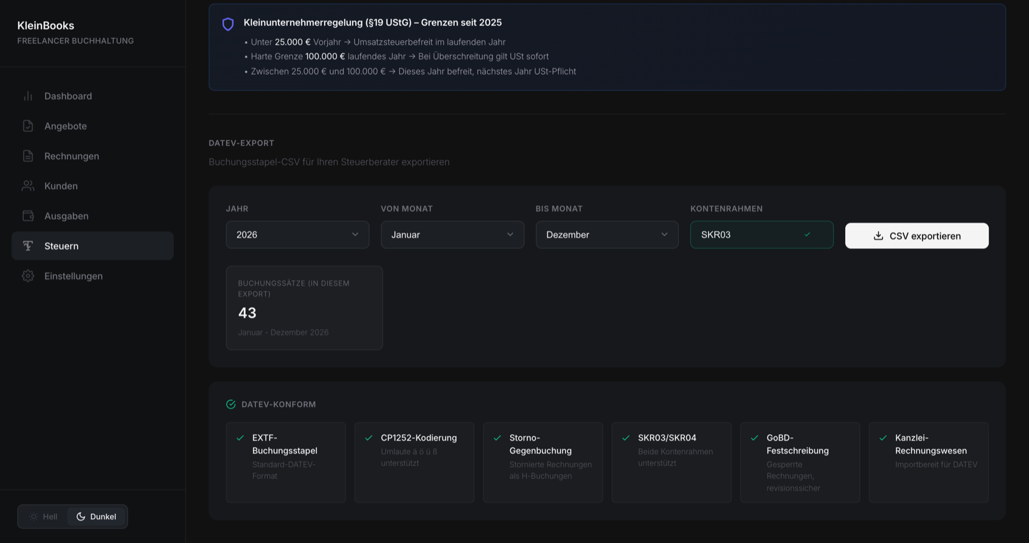1029x543 pixels.
Task: Click the Importbereit für DATEV description
Action: (937, 465)
